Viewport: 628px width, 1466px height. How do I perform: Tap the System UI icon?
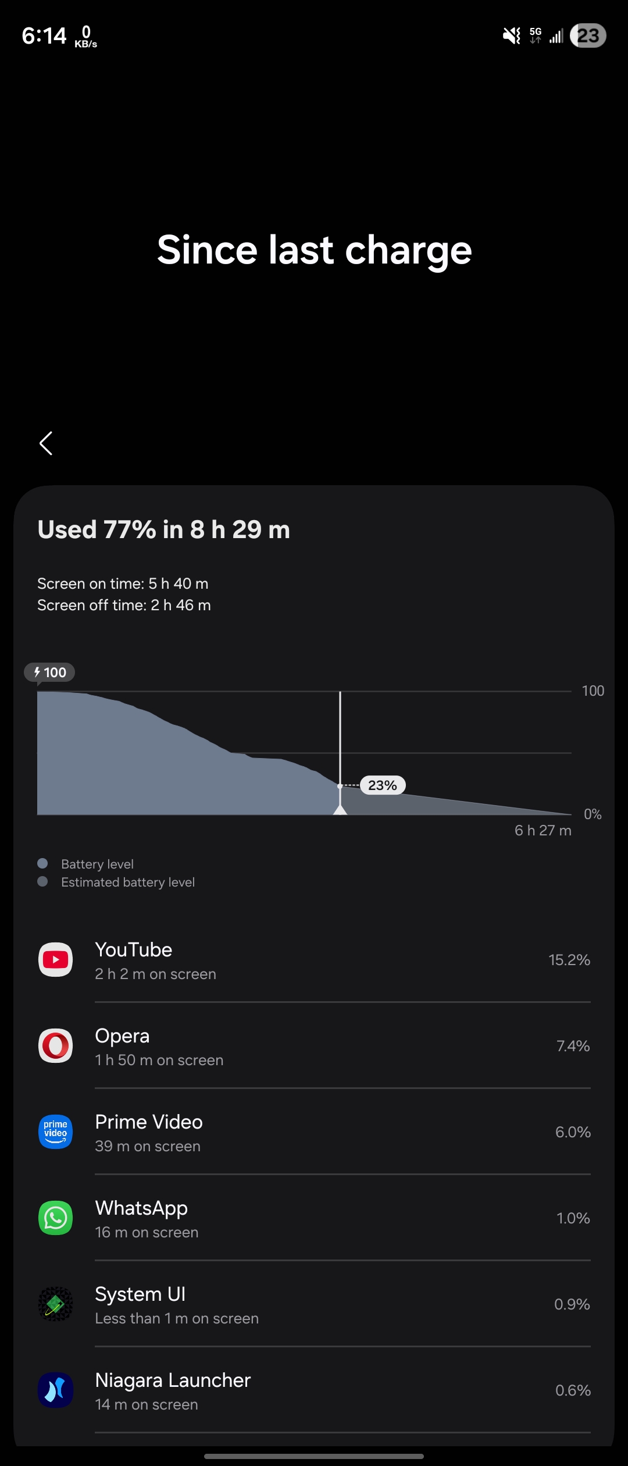(55, 1304)
